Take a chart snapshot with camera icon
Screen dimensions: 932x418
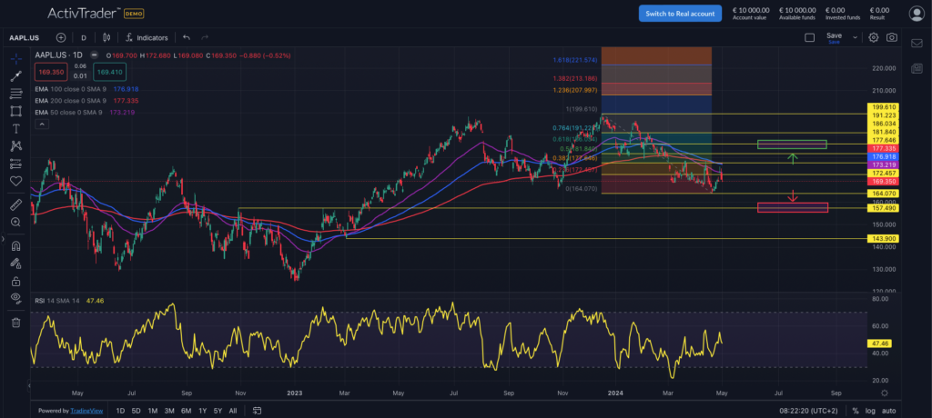pos(892,37)
